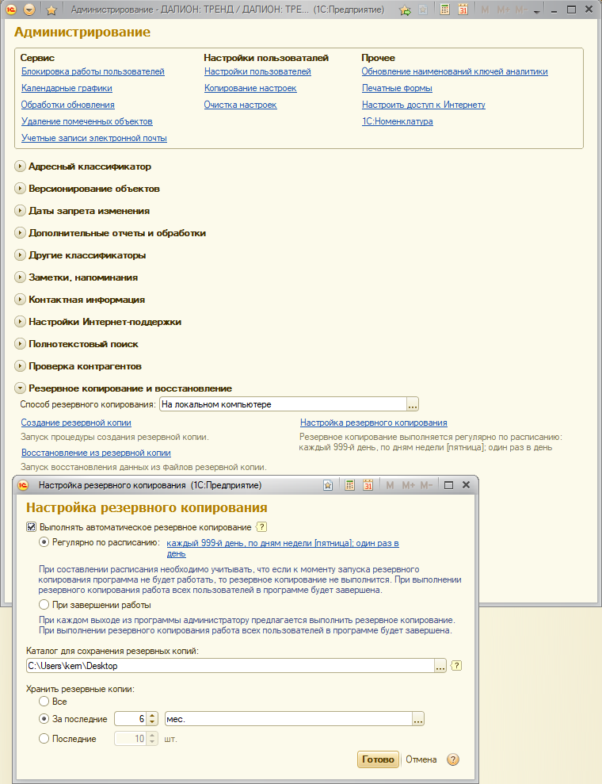This screenshot has height=784, width=602.
Task: Expand 'Даты запрета изменения' section
Action: [20, 211]
